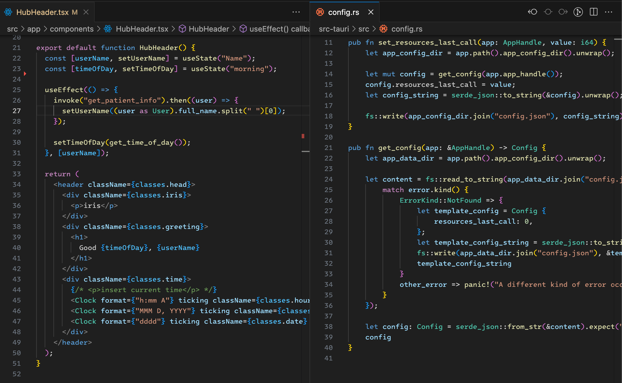Click 'full_name' on line 27
This screenshot has width=622, height=383.
198,111
